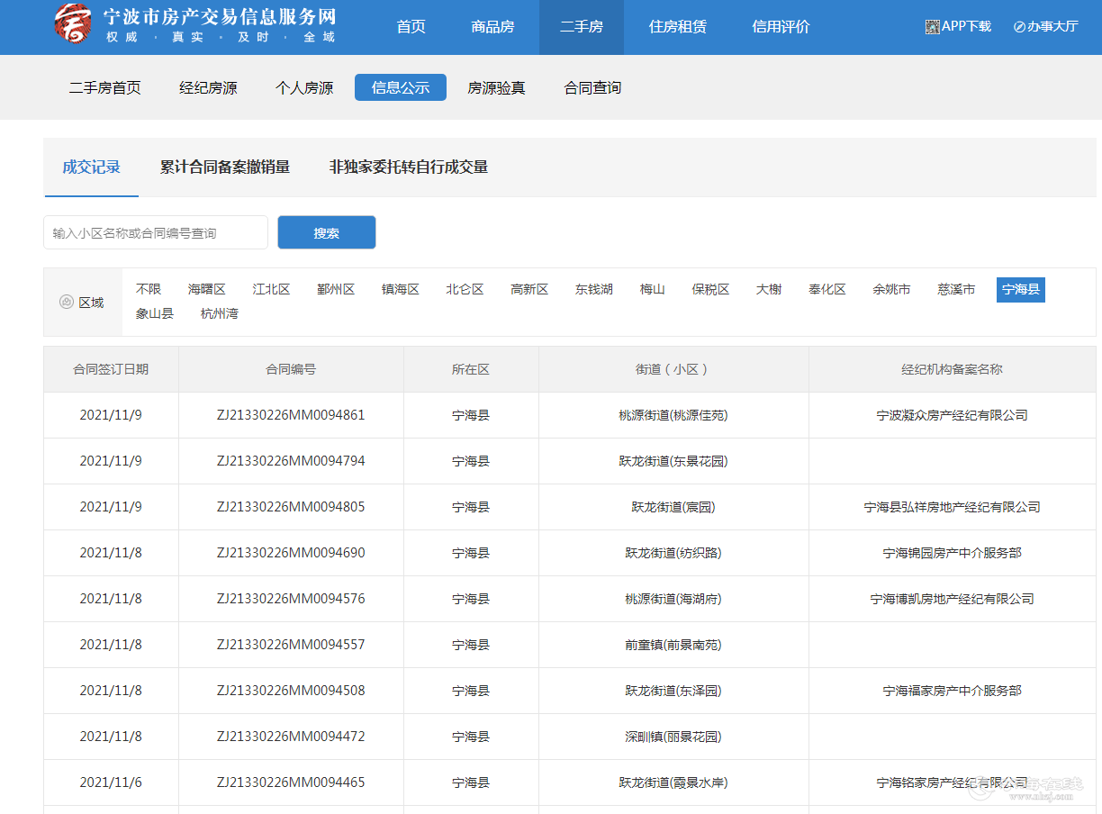Viewport: 1102px width, 814px height.
Task: Click the 办事大厅 service hall icon
Action: 1019,27
